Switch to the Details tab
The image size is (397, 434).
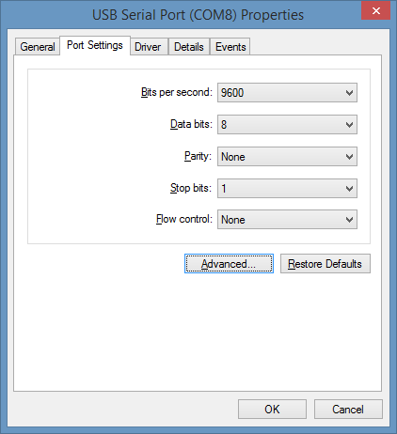point(189,47)
